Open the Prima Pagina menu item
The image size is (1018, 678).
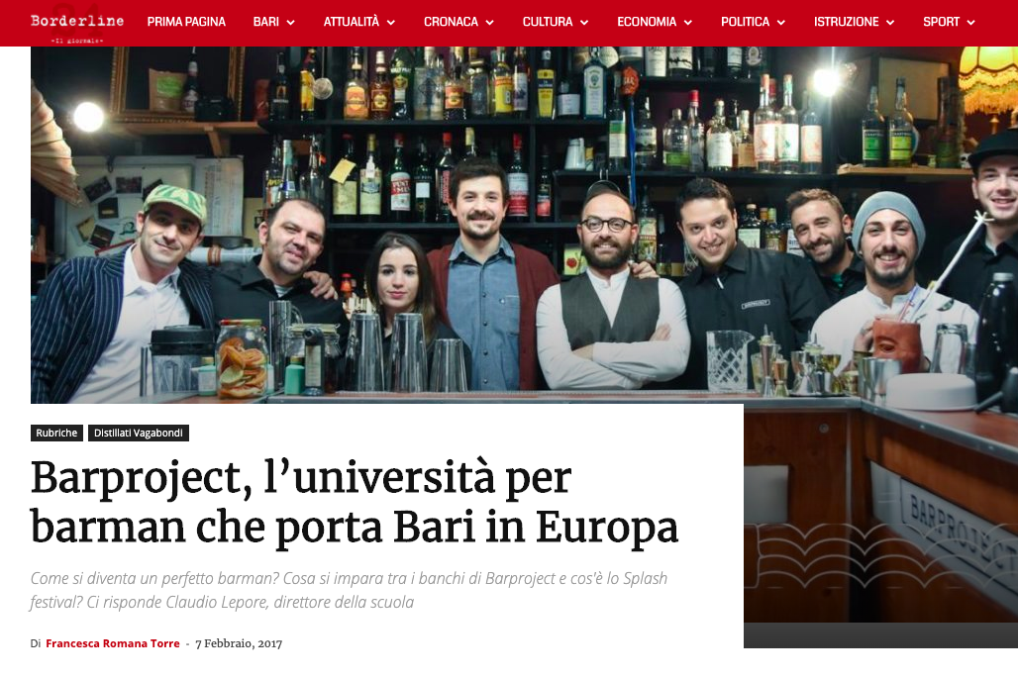[x=186, y=22]
